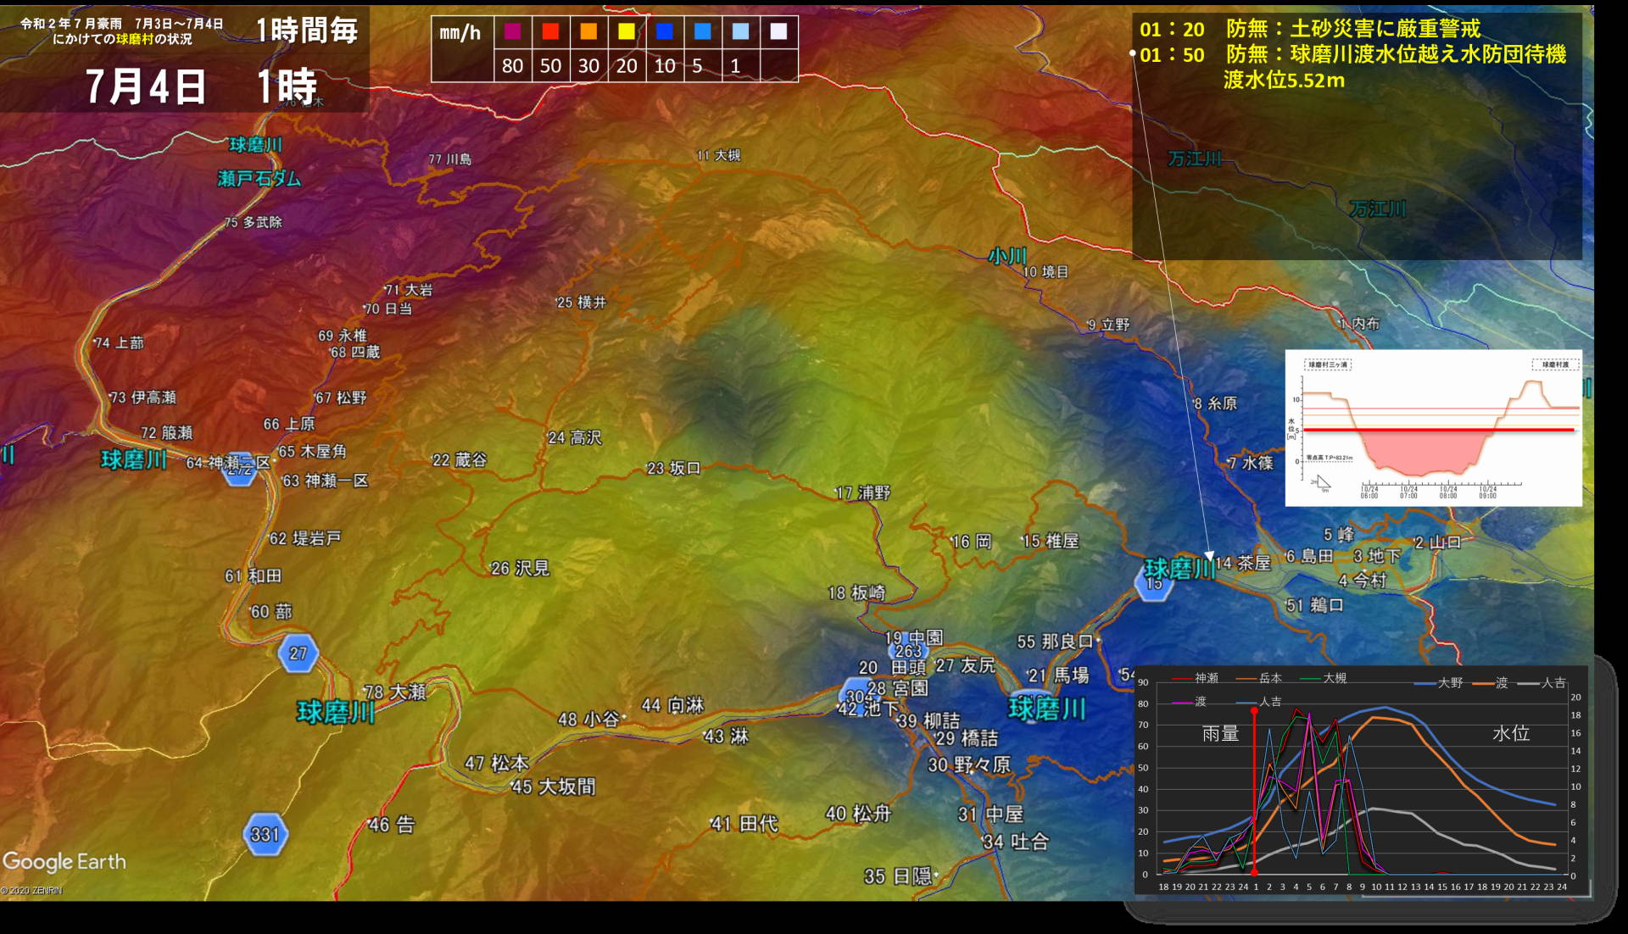The image size is (1628, 934).
Task: Click the 48 小谷 place label
Action: (x=589, y=720)
